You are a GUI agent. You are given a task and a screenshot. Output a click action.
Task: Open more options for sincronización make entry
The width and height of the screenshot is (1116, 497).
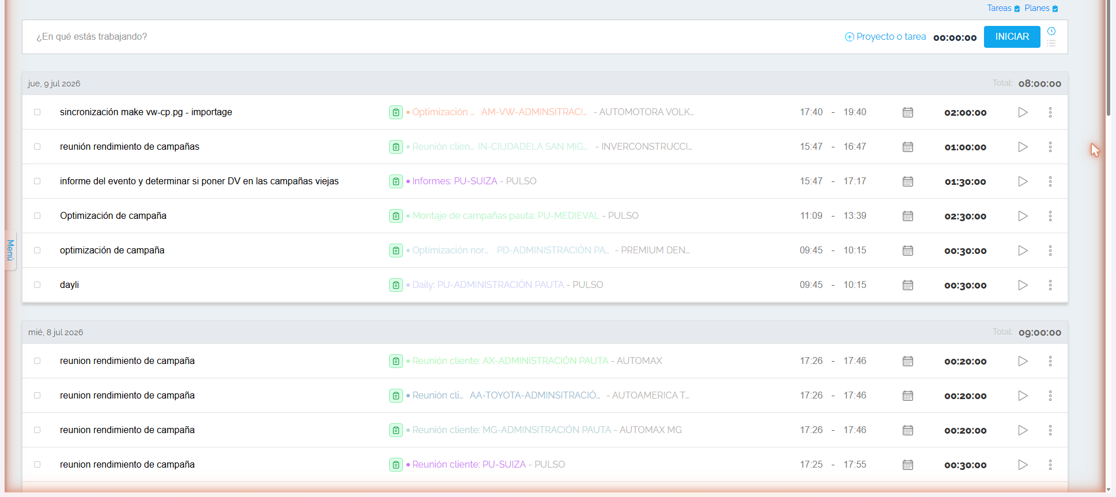coord(1050,112)
